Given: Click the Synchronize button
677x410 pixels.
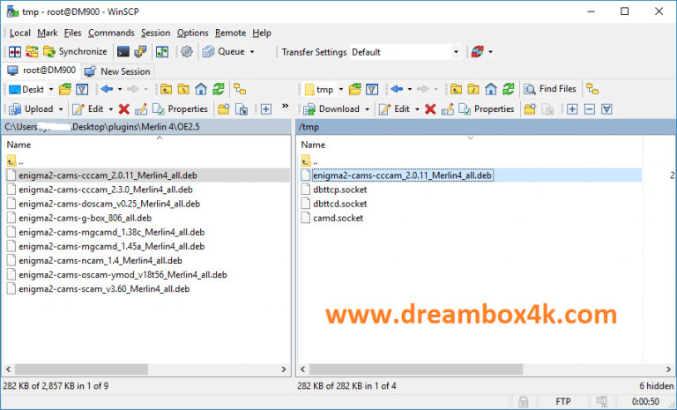Looking at the screenshot, I should [x=75, y=52].
